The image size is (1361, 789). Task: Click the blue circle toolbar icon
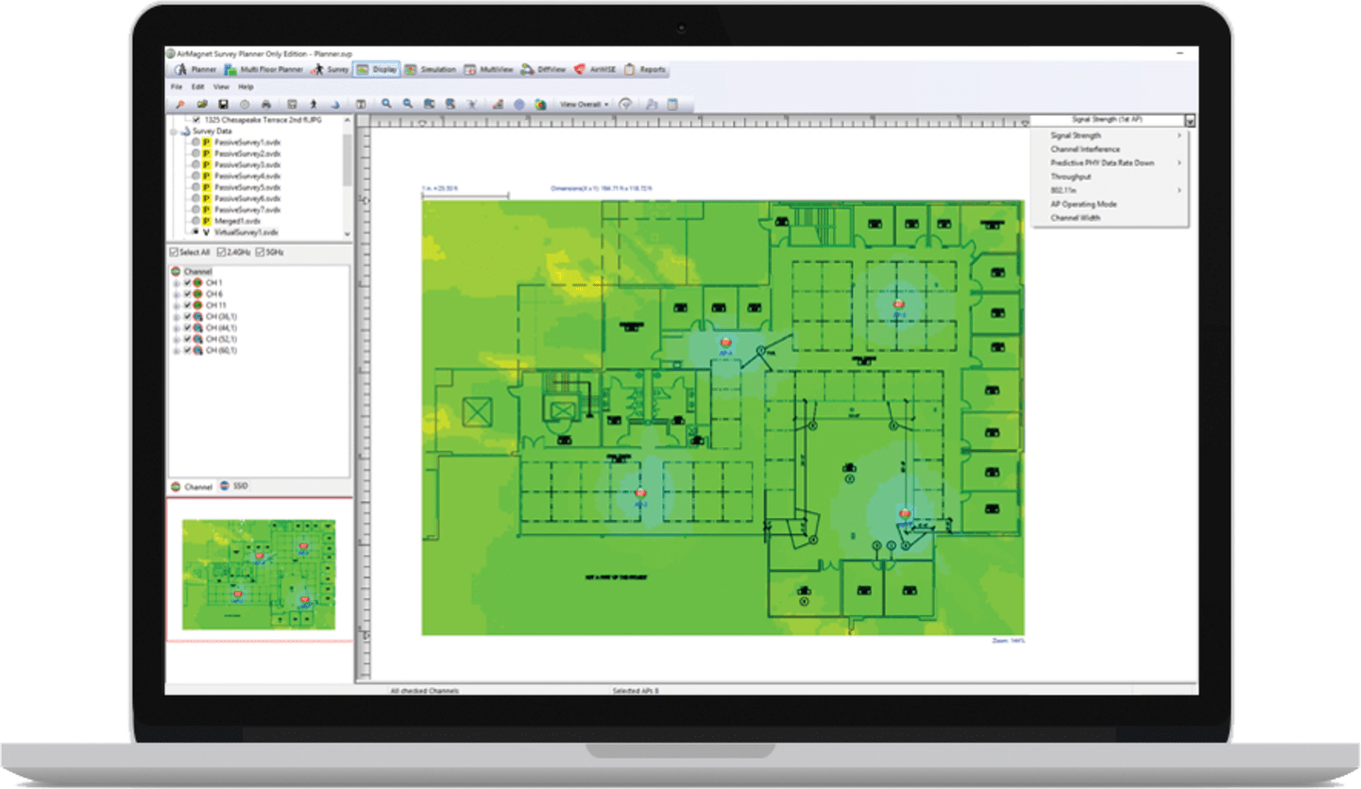[x=519, y=105]
